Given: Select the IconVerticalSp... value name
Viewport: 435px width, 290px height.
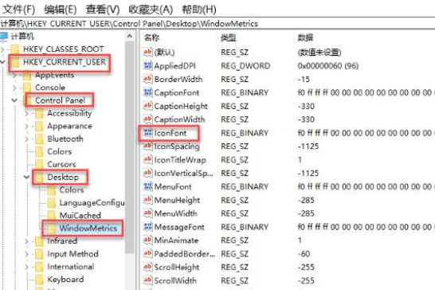Looking at the screenshot, I should coord(184,173).
